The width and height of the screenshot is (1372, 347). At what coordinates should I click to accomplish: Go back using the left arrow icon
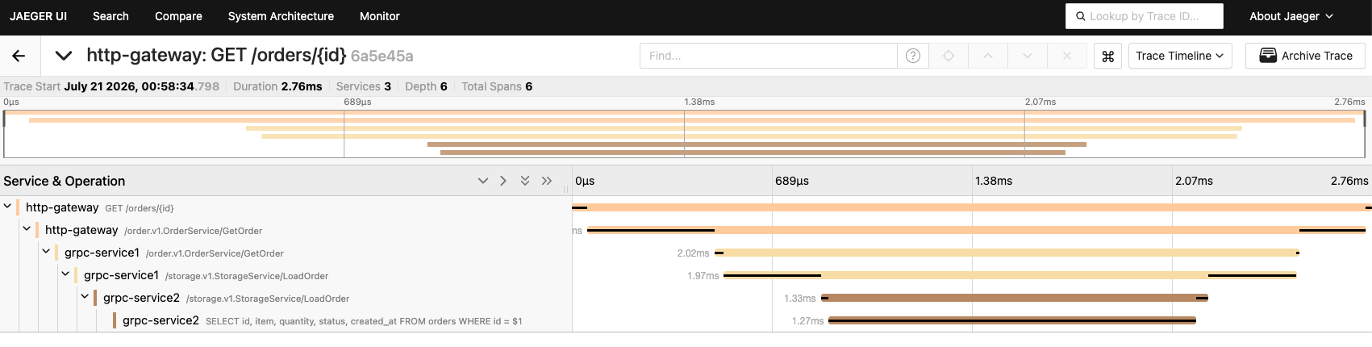(x=19, y=56)
